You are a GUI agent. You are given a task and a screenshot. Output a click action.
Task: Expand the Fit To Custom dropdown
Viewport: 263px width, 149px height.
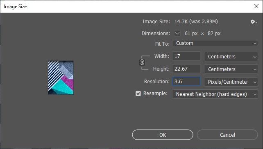click(215, 43)
